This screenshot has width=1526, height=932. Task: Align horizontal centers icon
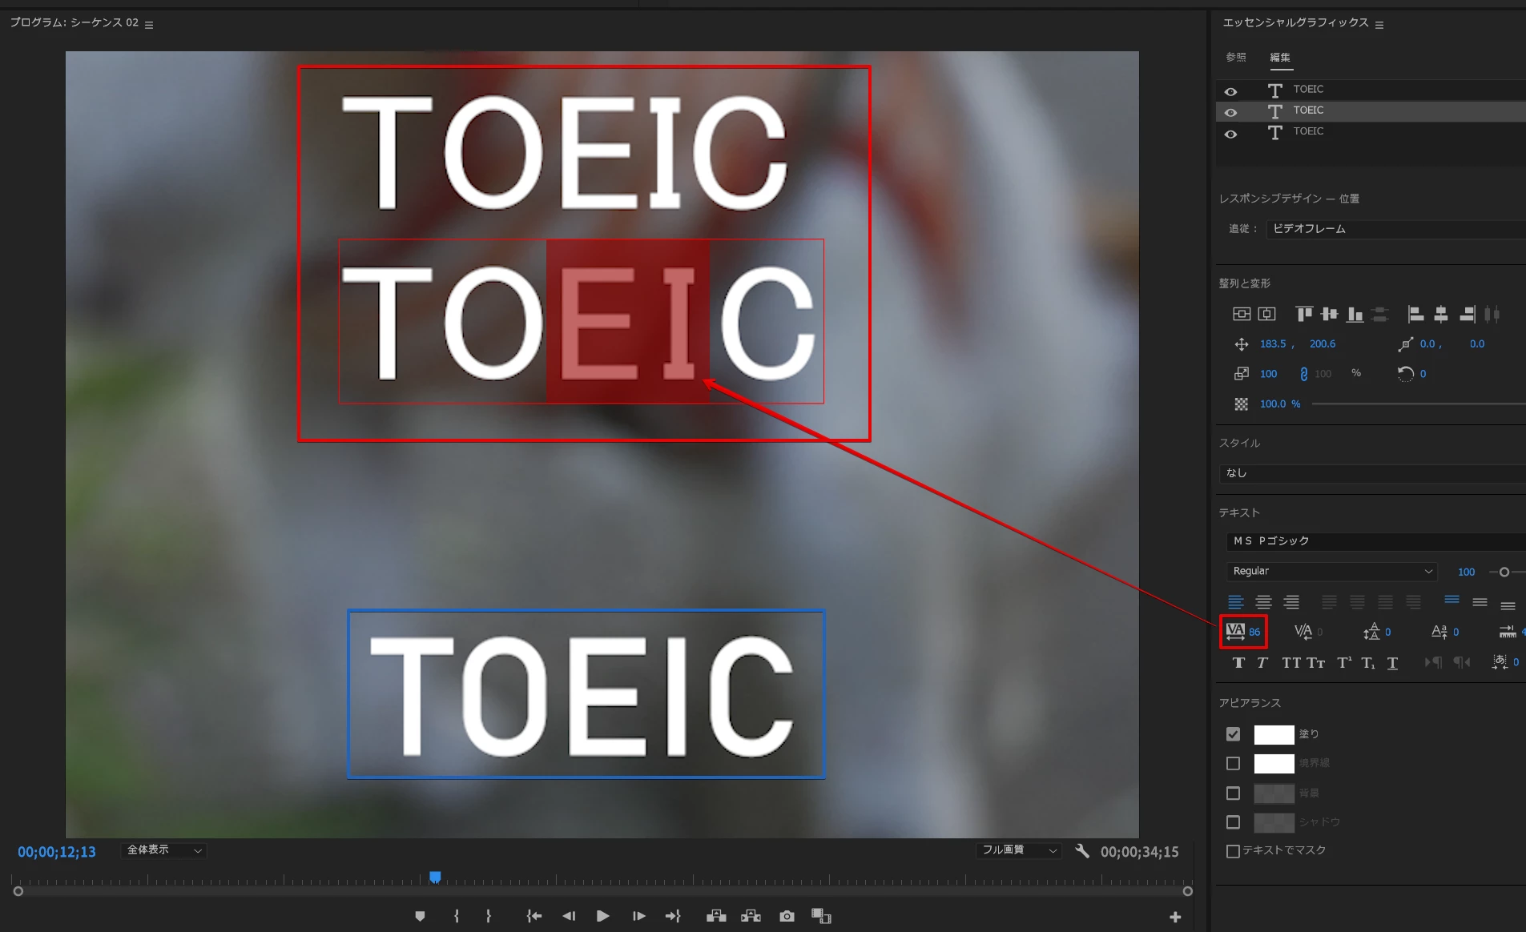pos(1441,314)
